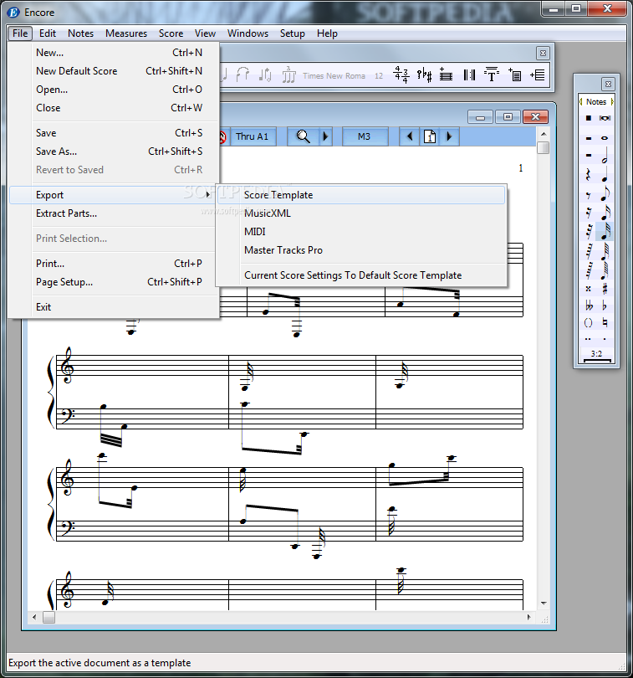
Task: Open the Score menu
Action: 171,33
